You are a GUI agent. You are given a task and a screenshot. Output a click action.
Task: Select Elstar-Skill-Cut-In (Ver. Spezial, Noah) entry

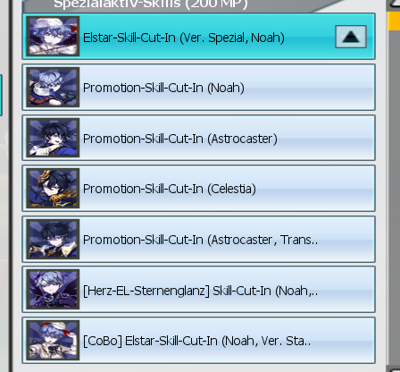(x=198, y=37)
